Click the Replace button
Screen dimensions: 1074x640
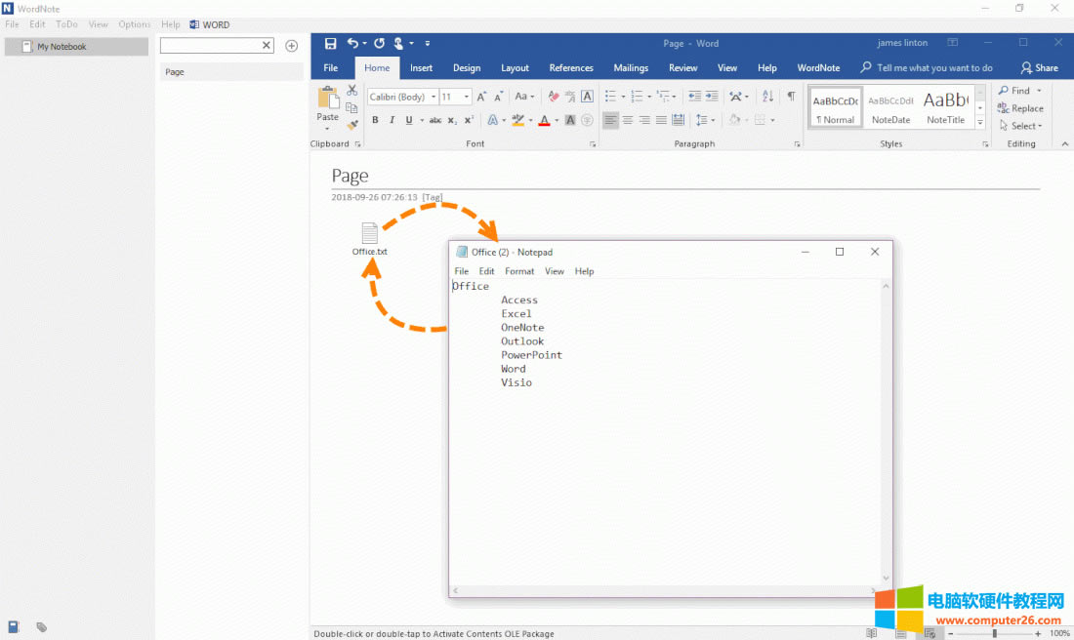pos(1021,108)
